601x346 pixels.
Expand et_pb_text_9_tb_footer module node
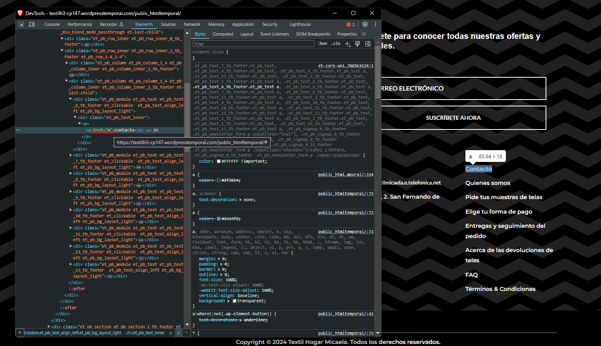(71, 191)
